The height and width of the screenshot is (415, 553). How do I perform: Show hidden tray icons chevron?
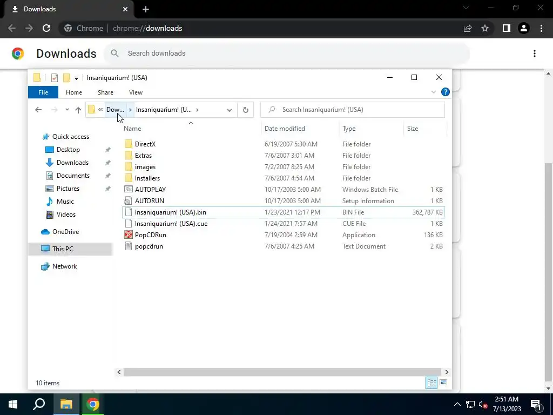tap(457, 404)
